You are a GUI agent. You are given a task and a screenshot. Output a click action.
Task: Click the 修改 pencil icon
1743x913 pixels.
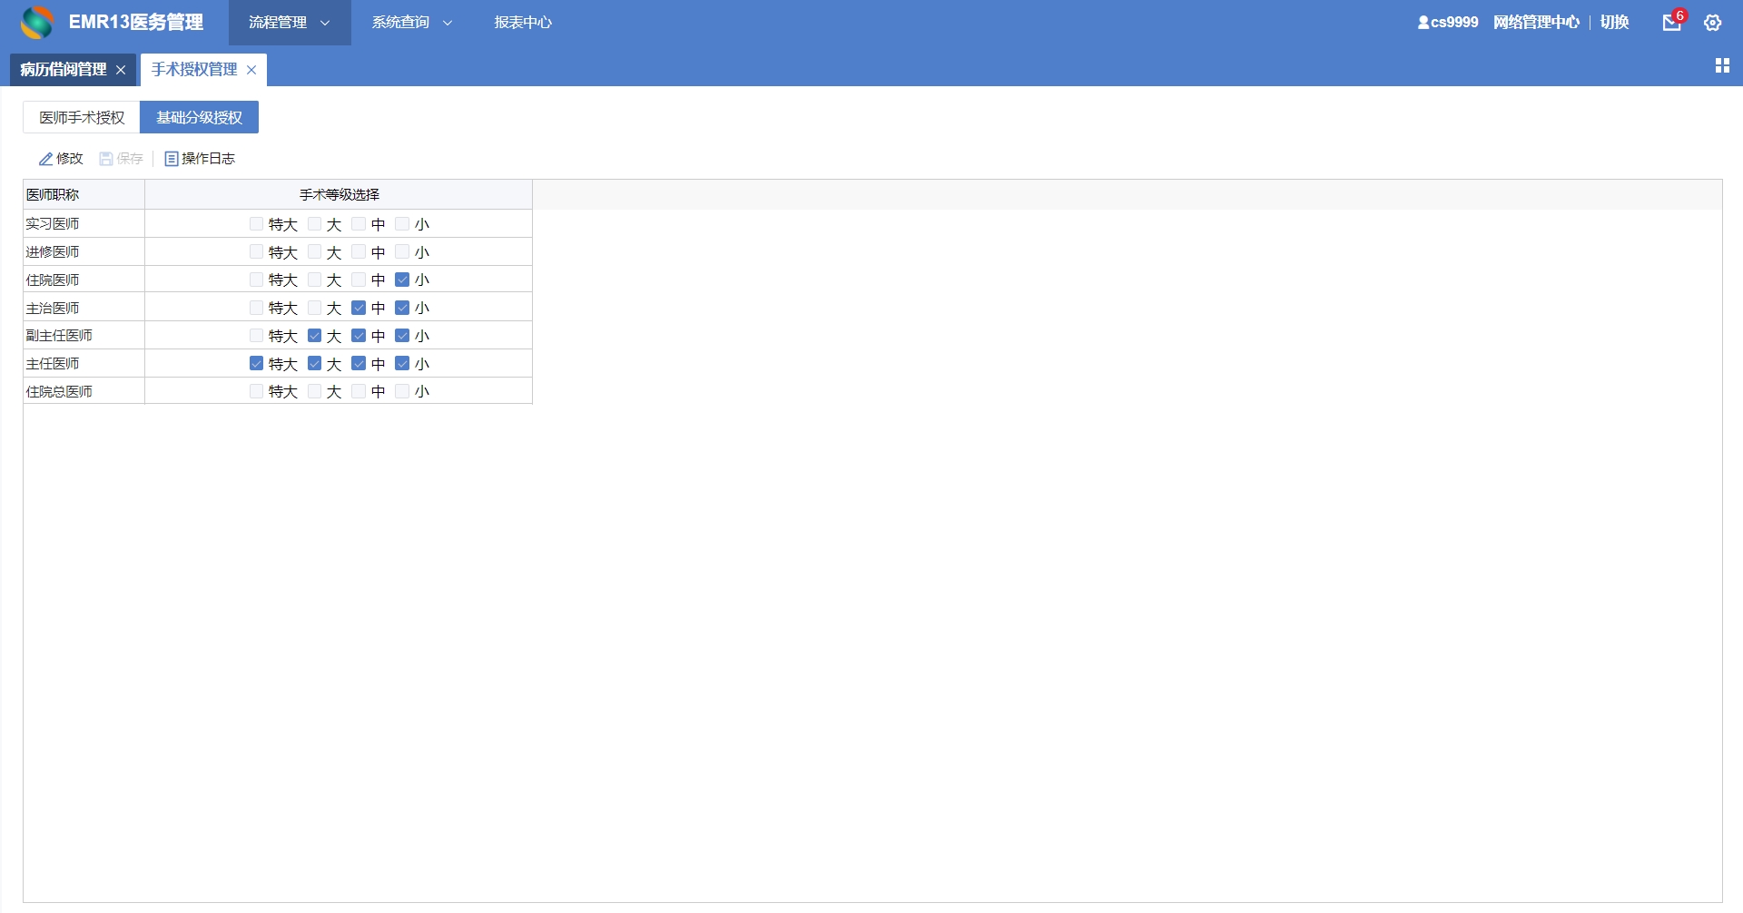pyautogui.click(x=45, y=159)
